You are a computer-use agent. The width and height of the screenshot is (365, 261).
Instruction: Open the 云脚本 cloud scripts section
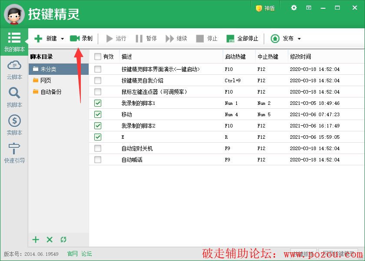[x=14, y=70]
